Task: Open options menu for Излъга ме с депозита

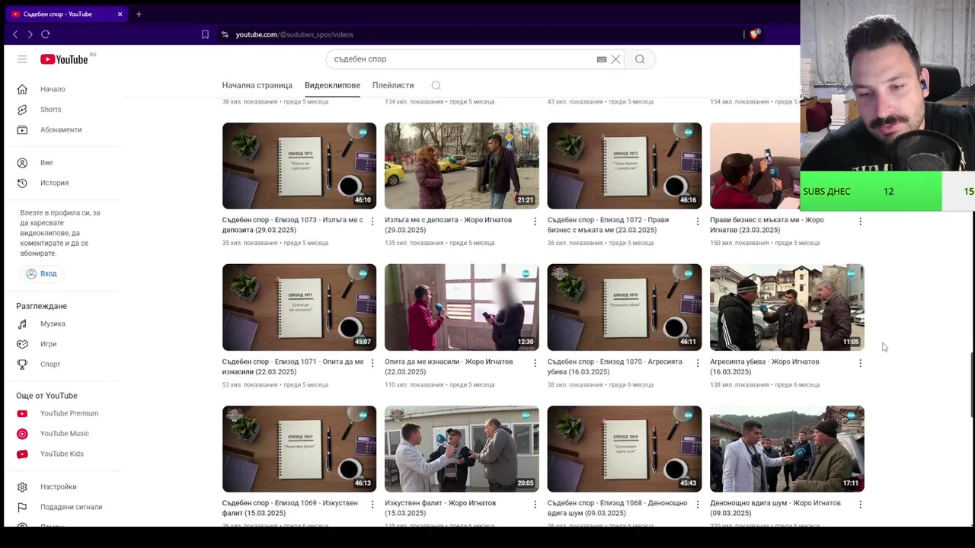Action: click(x=535, y=221)
